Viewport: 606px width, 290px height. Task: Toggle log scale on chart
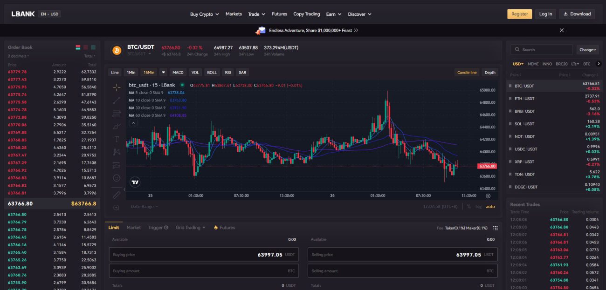click(x=479, y=207)
